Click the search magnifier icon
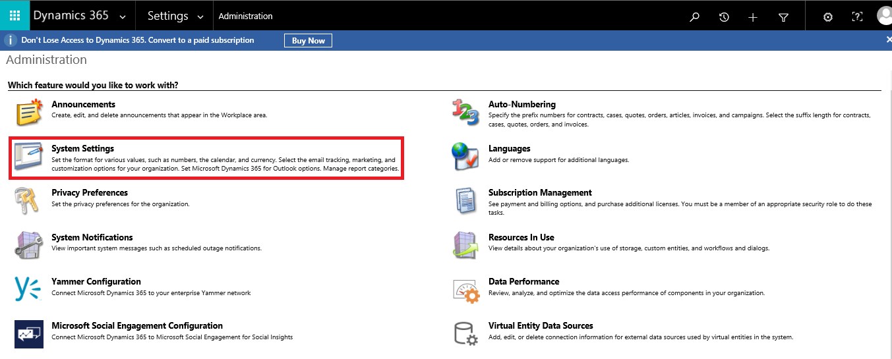The height and width of the screenshot is (359, 892). (694, 17)
